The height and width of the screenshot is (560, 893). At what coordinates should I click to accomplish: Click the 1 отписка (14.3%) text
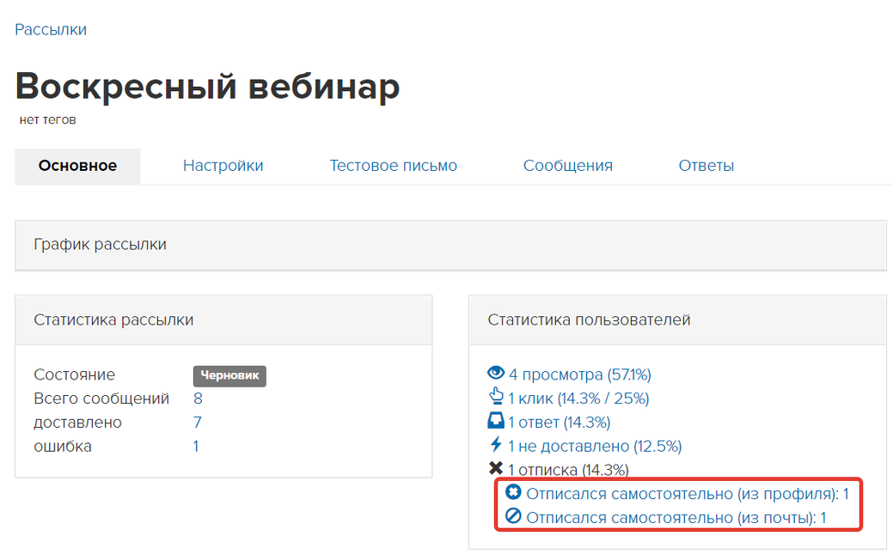click(x=568, y=470)
